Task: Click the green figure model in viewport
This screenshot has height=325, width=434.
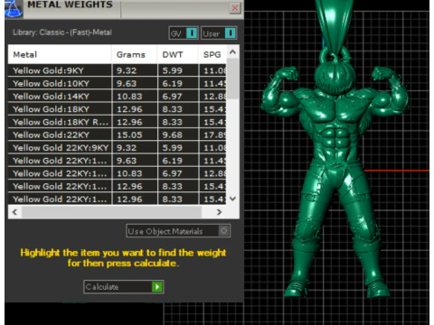Action: [x=335, y=174]
